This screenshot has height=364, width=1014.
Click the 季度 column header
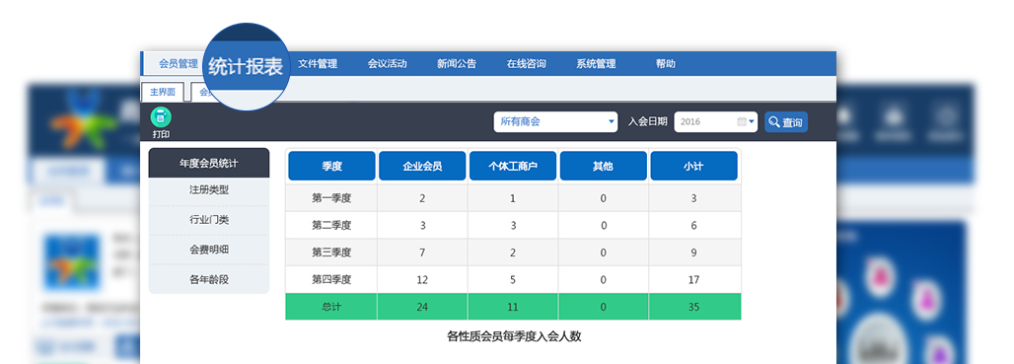[331, 166]
